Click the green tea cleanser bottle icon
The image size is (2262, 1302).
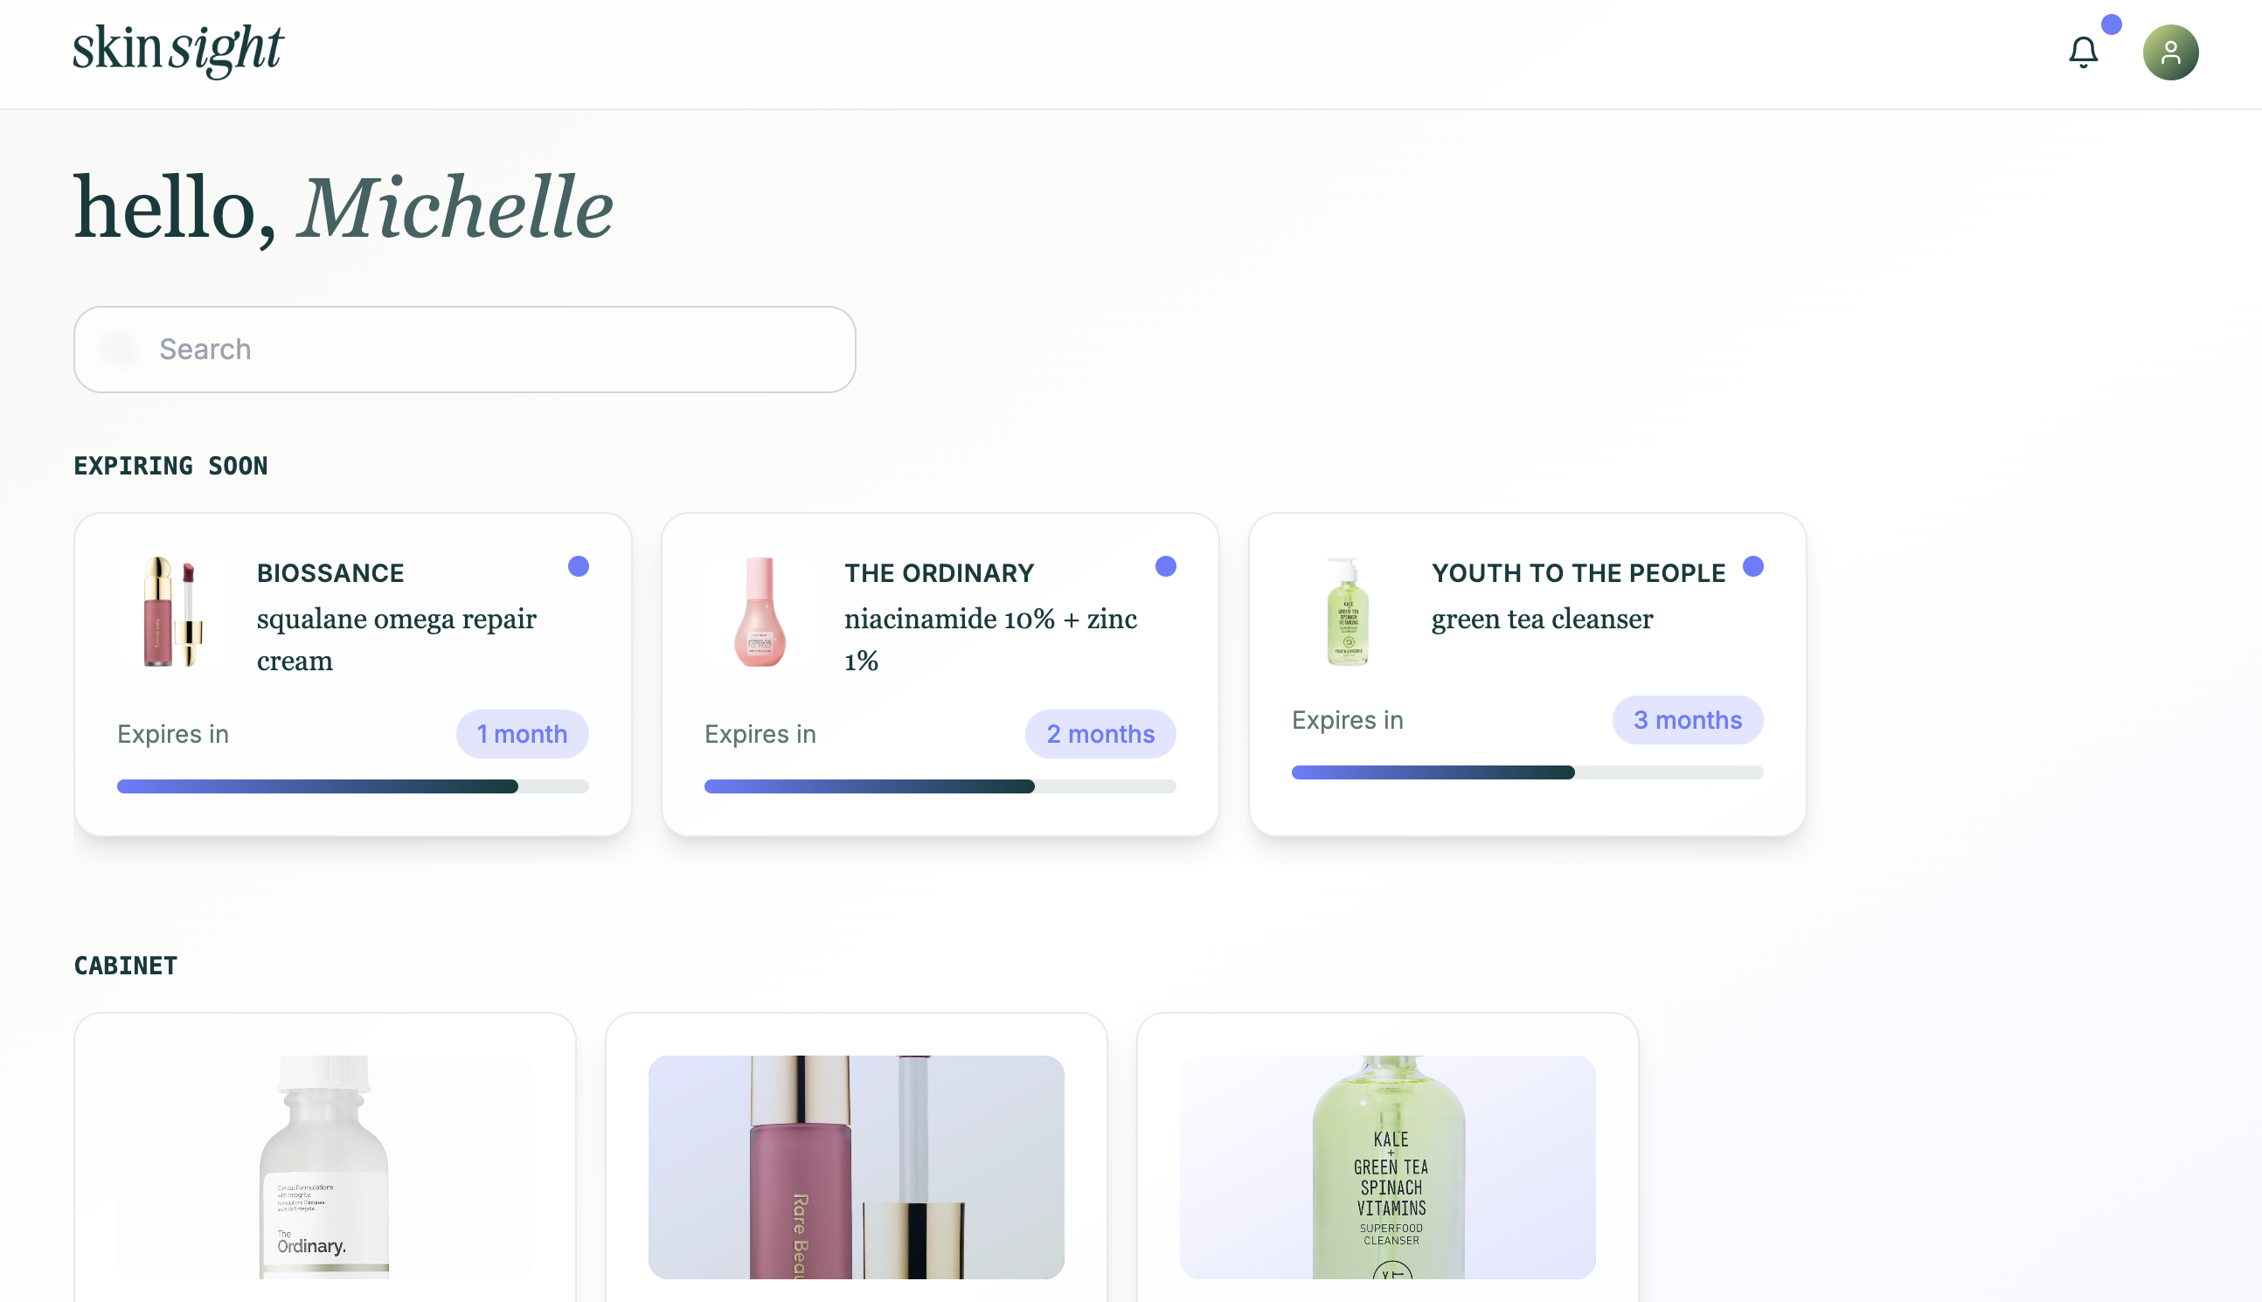pos(1347,612)
